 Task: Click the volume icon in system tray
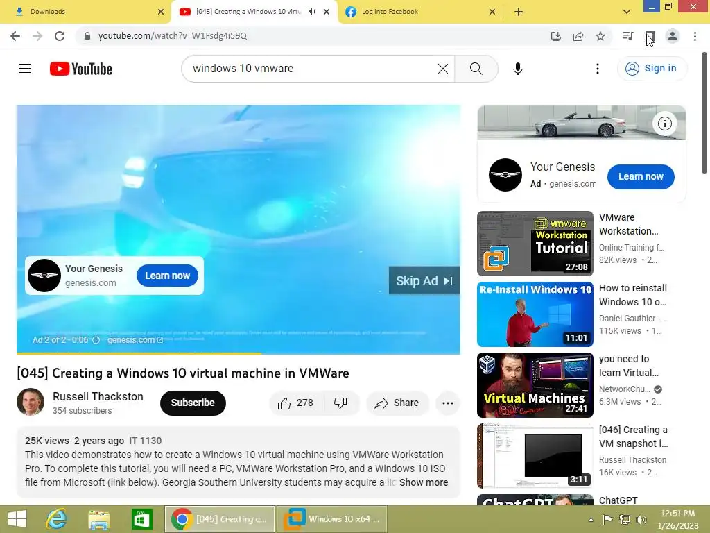click(641, 519)
